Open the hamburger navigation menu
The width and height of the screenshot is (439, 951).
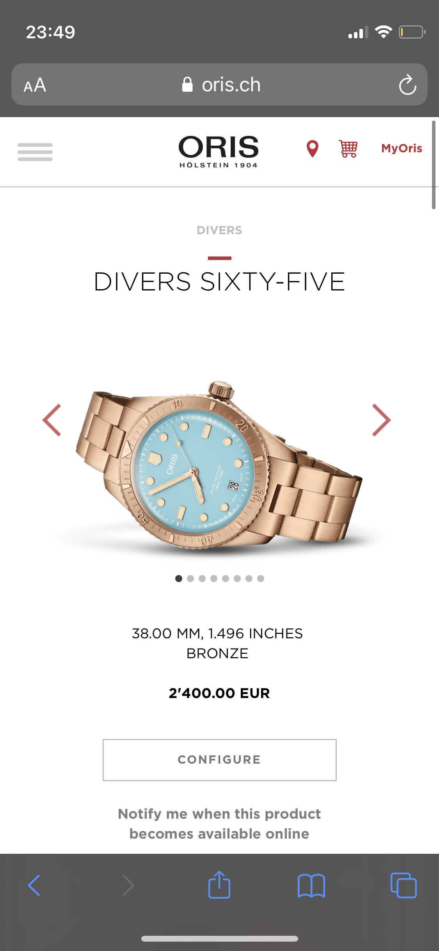(x=35, y=151)
